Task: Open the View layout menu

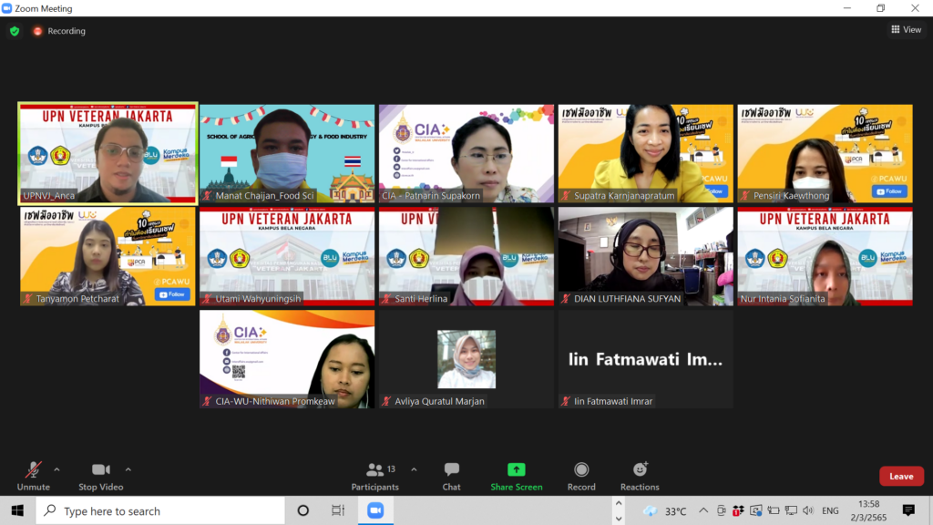Action: 906,30
